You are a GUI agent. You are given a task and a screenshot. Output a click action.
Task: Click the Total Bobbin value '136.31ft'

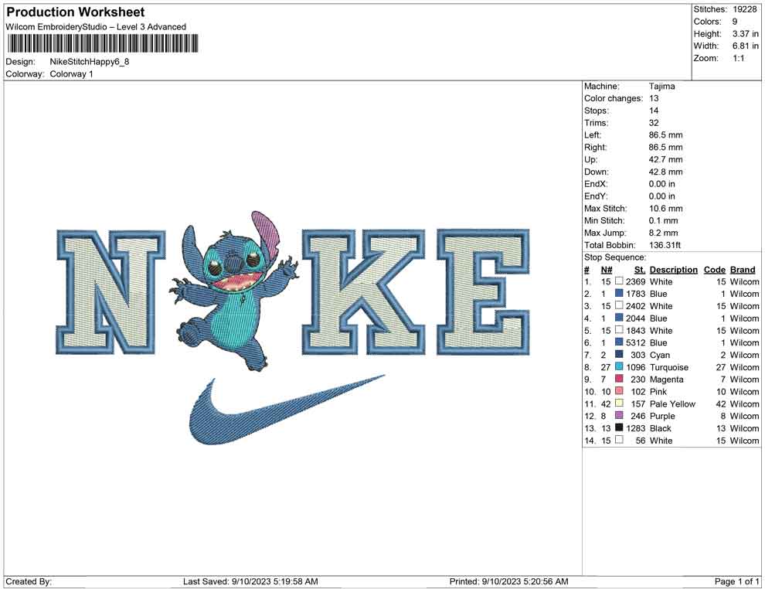tap(665, 244)
